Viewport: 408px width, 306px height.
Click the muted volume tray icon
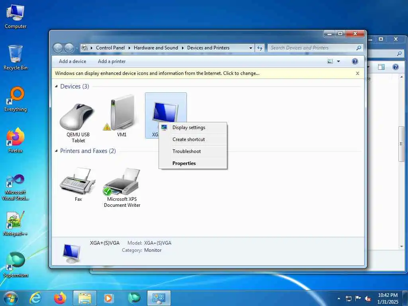(368, 298)
